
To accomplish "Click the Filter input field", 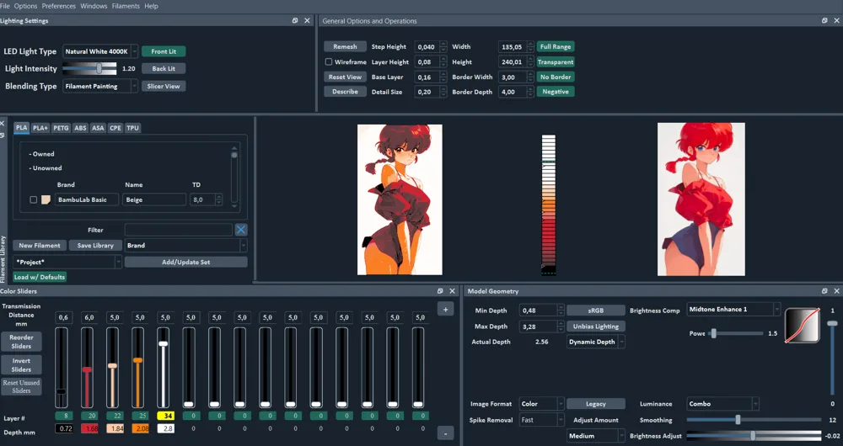I will point(179,230).
